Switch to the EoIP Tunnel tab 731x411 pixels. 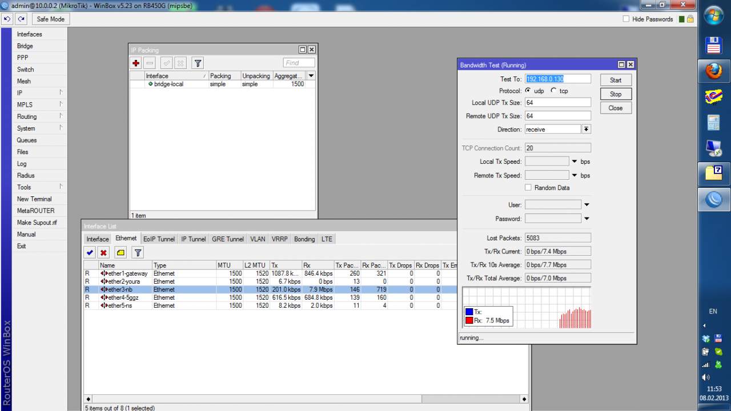coord(159,239)
